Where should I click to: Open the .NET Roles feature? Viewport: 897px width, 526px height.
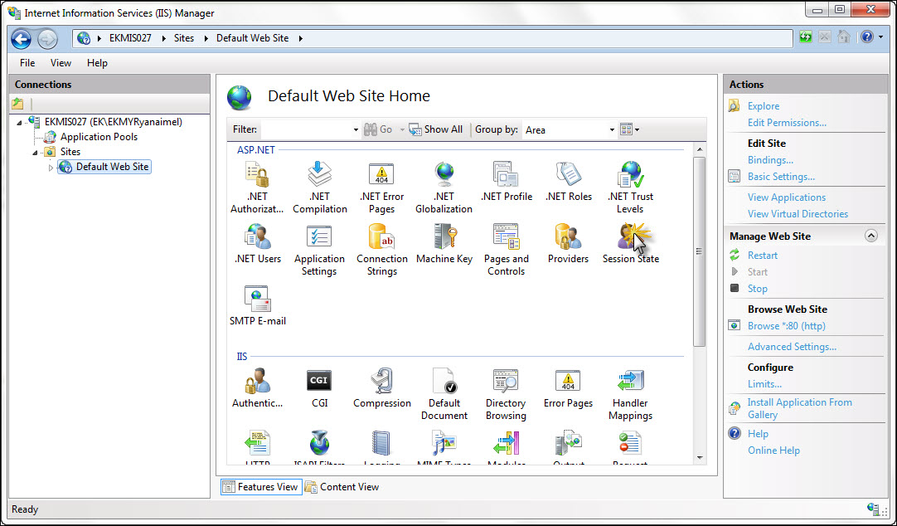click(x=568, y=182)
